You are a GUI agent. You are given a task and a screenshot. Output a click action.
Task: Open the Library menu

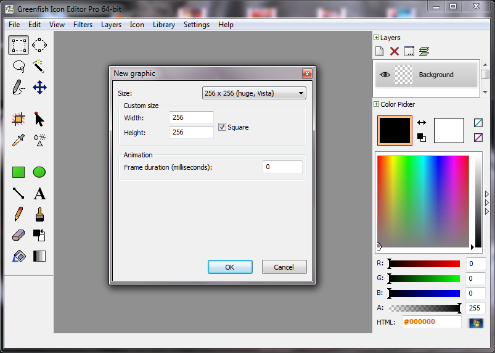point(164,25)
